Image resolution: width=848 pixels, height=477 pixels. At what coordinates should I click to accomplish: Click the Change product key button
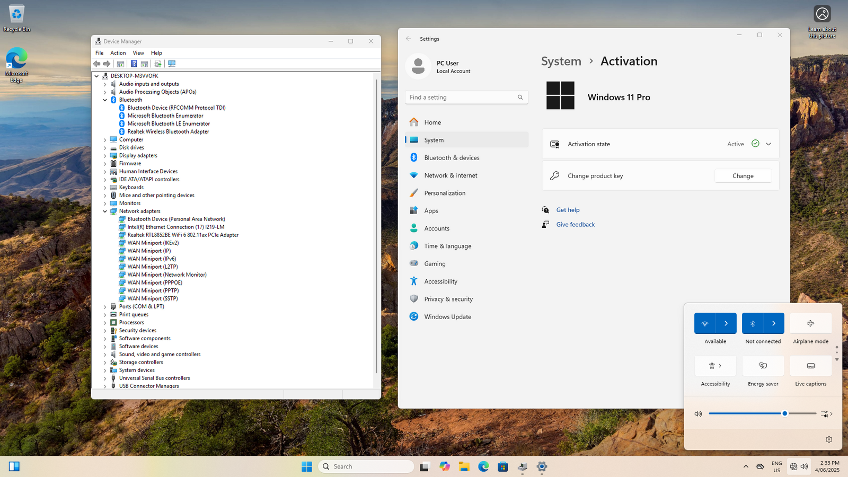tap(743, 176)
